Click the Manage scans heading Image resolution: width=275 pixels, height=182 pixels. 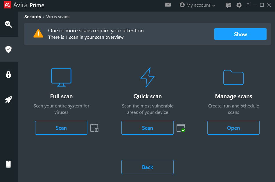point(233,96)
